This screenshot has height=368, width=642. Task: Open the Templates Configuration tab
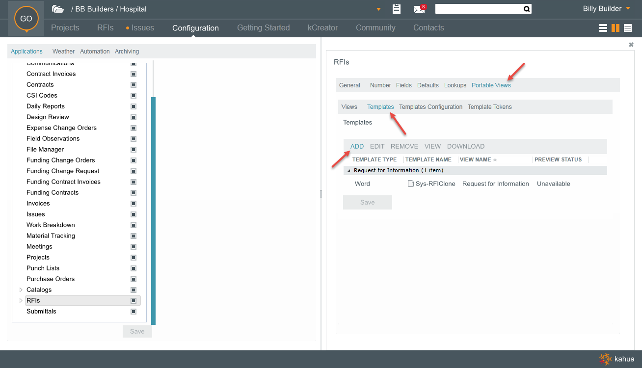click(x=430, y=107)
